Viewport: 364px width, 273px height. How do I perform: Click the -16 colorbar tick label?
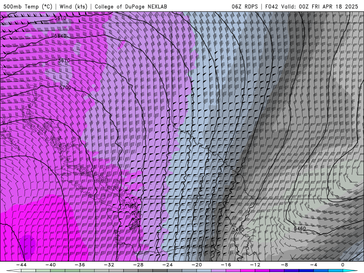(x=226, y=265)
